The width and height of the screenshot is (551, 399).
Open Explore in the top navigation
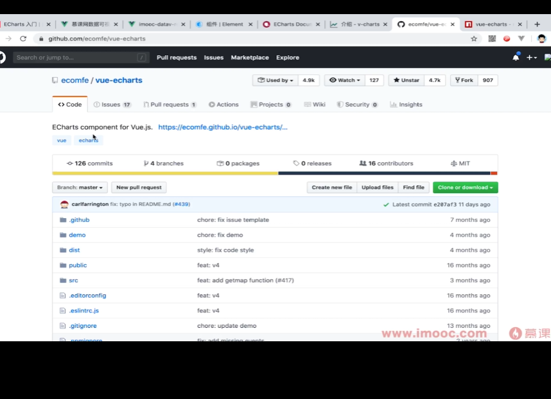[x=288, y=58]
